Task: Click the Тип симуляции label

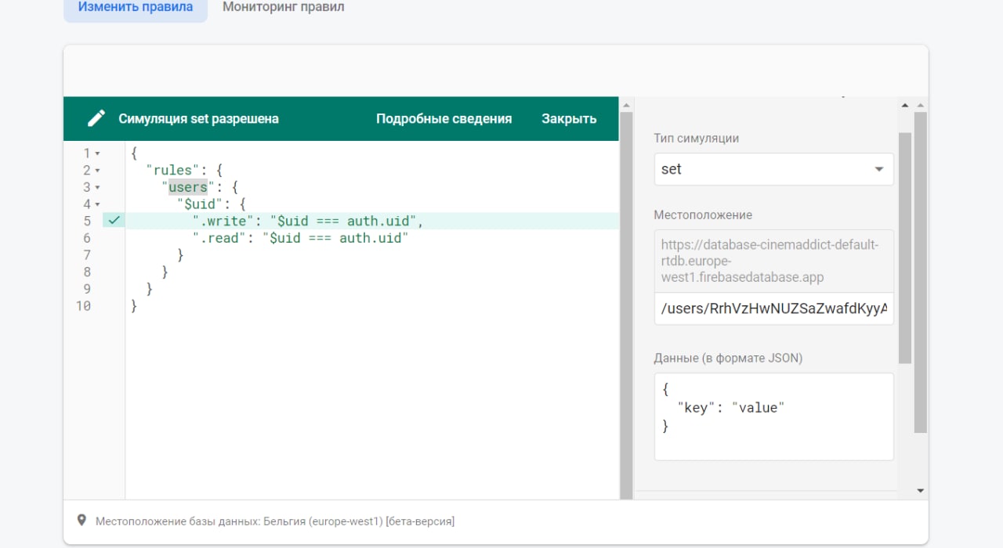Action: (697, 139)
